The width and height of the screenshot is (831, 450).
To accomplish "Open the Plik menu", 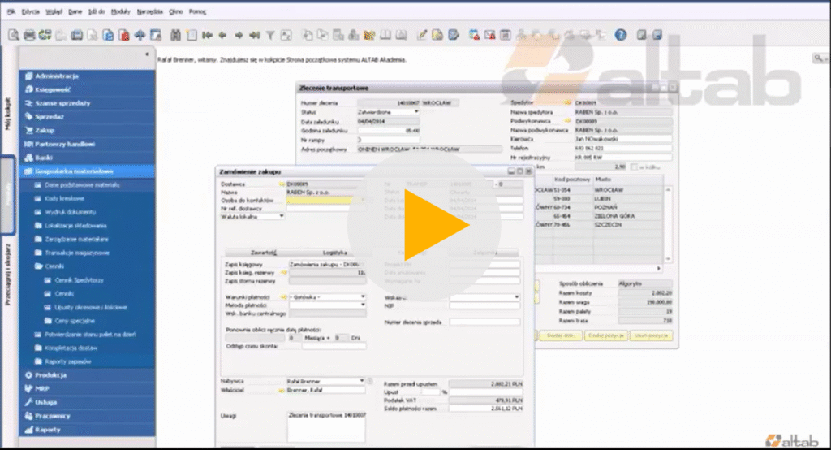I will pos(11,11).
